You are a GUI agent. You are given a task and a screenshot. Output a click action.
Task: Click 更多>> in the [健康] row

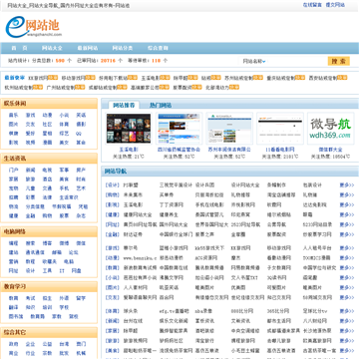347,215
